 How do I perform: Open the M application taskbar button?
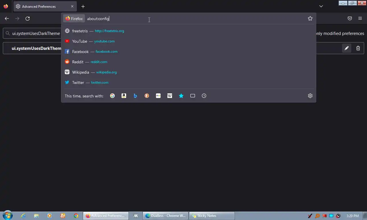[136, 216]
